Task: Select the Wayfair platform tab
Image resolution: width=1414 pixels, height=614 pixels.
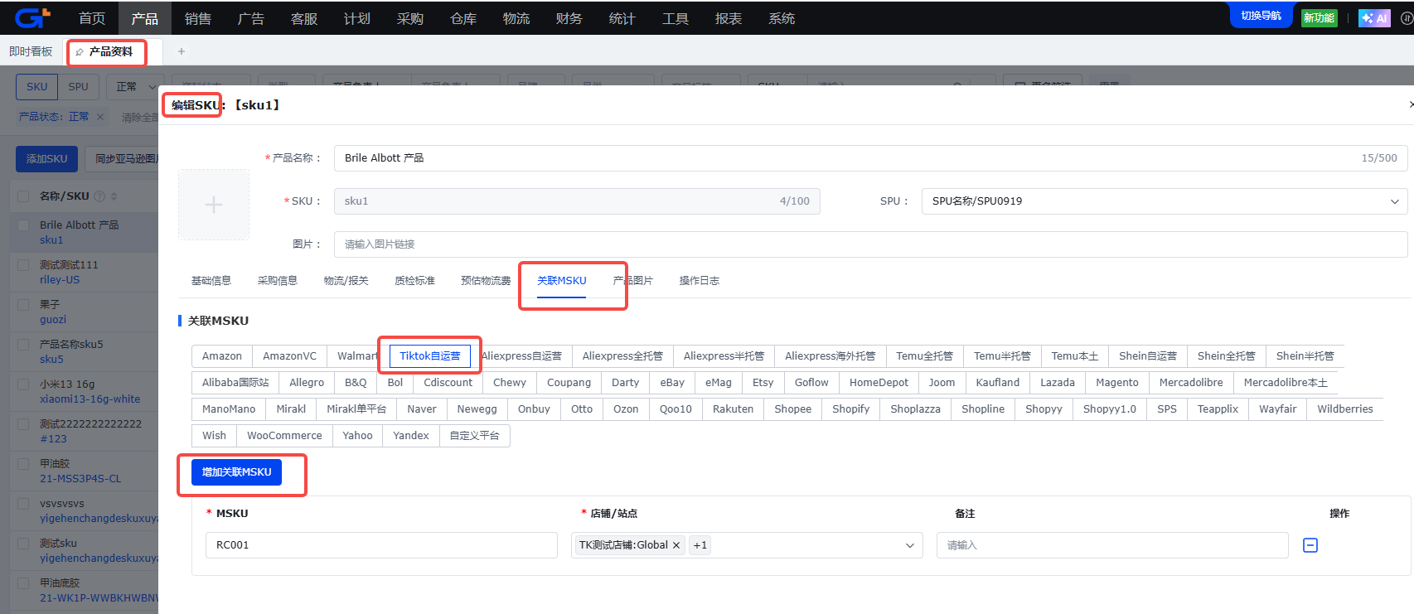Action: click(1278, 409)
